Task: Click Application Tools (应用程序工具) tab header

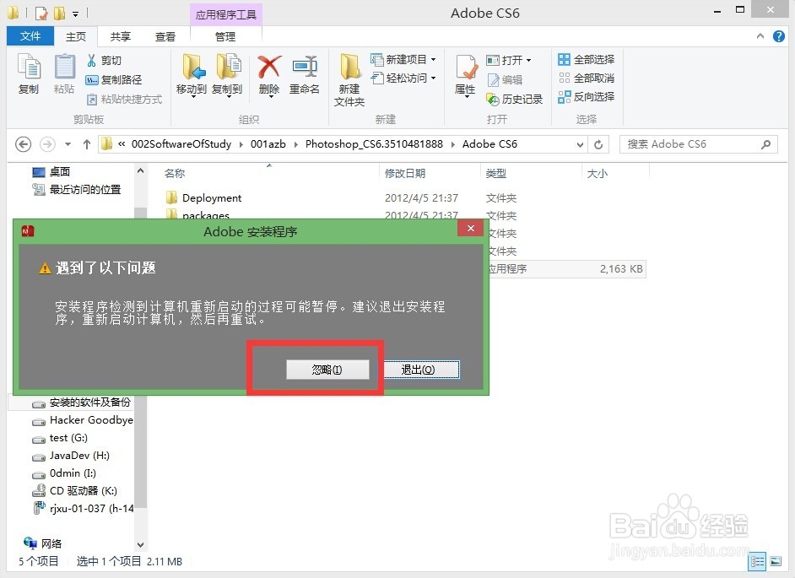Action: point(226,14)
